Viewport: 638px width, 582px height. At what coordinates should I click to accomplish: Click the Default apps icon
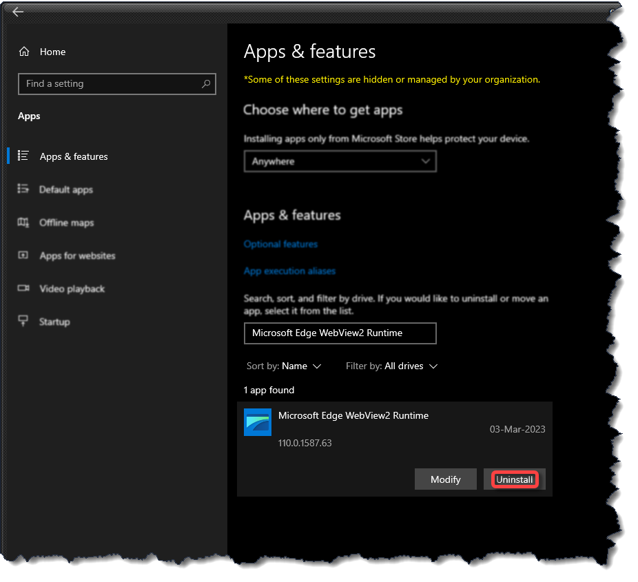pos(23,189)
